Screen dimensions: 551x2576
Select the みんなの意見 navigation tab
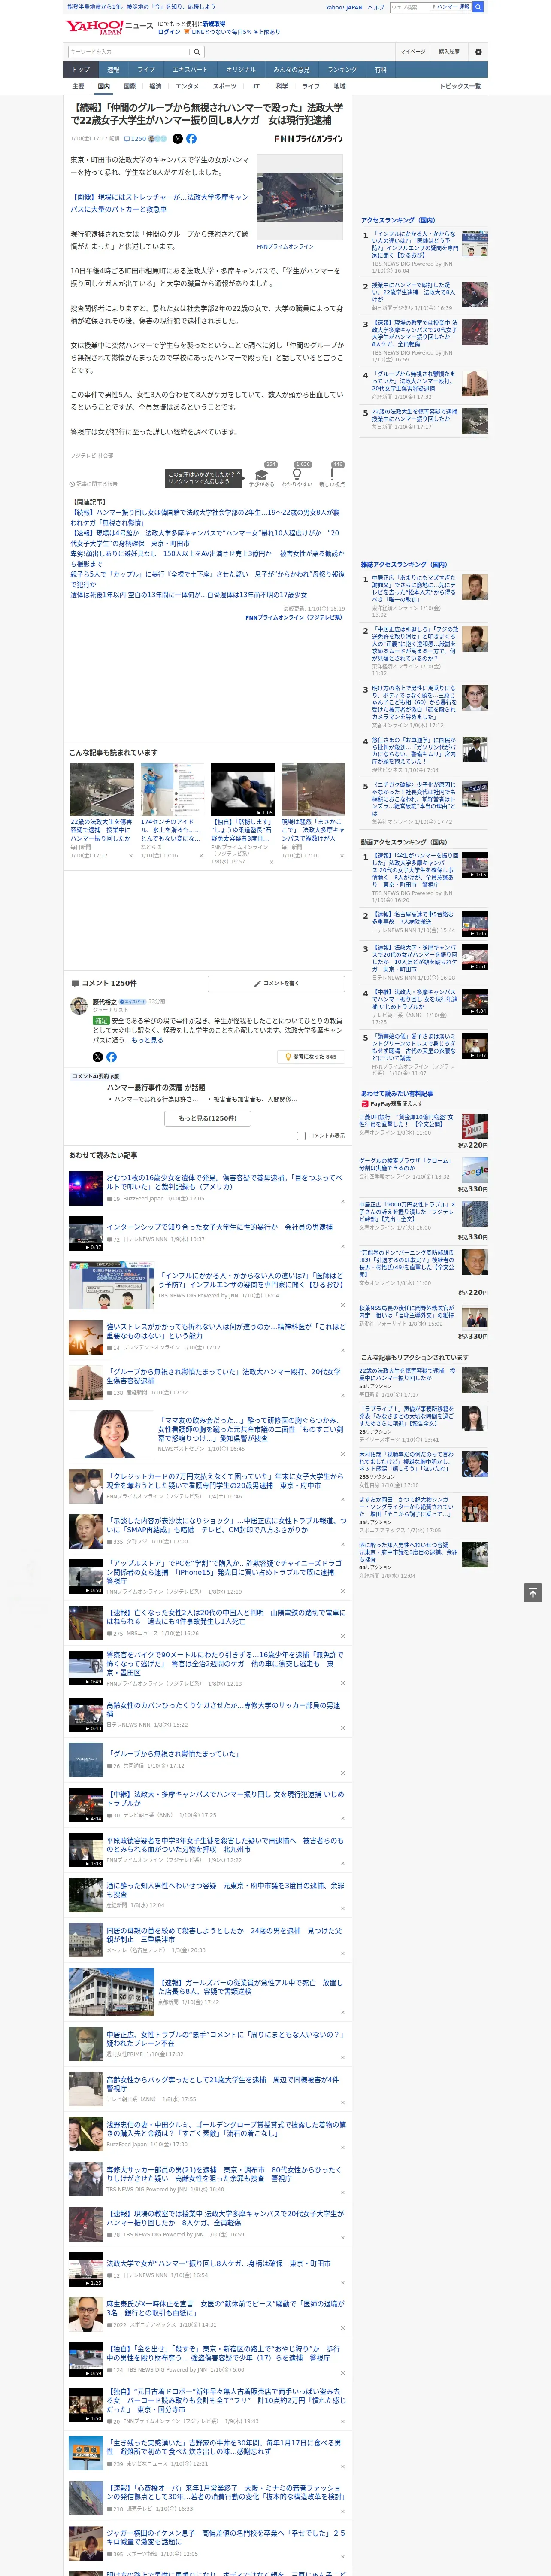click(x=291, y=70)
